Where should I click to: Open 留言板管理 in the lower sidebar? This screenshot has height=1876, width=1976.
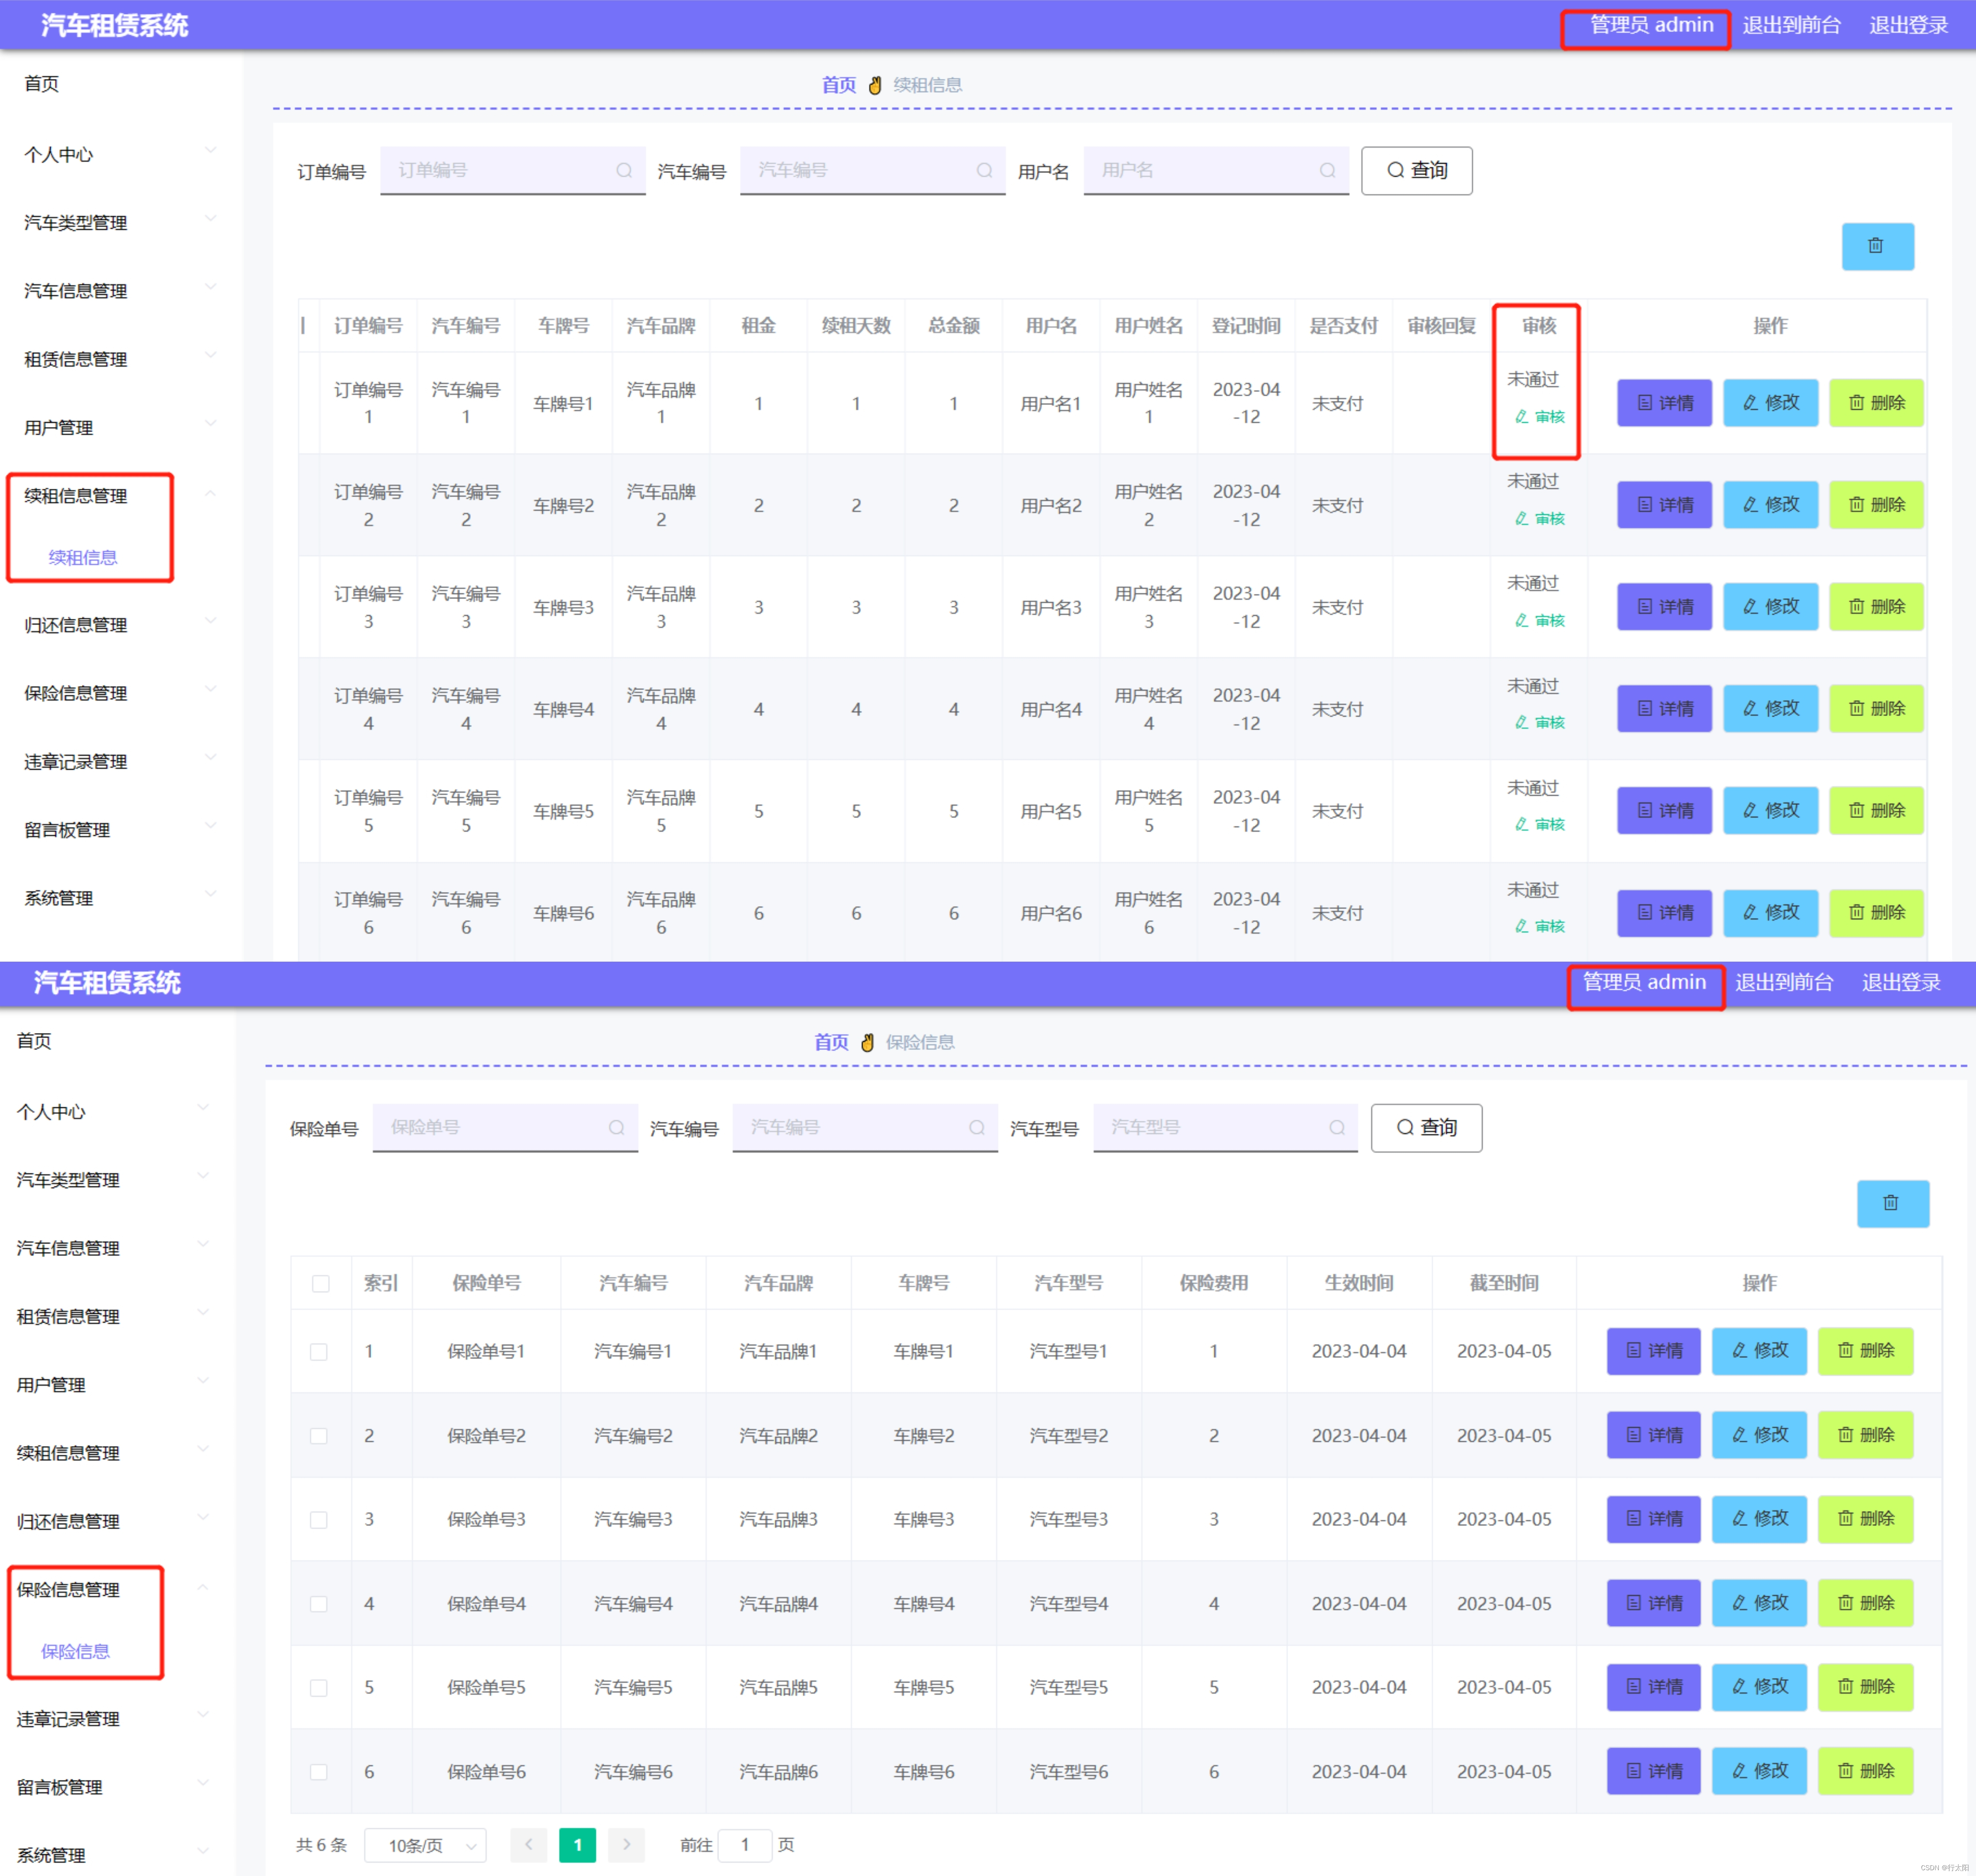click(x=60, y=1787)
